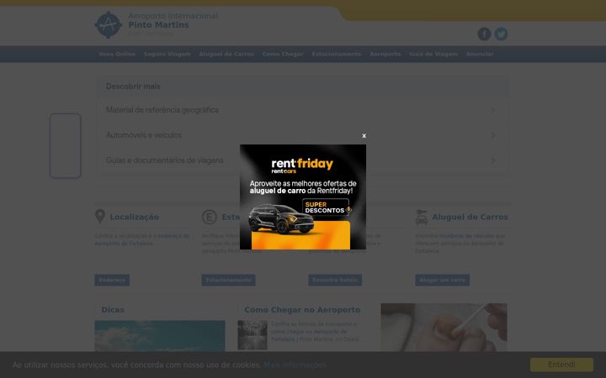This screenshot has height=378, width=606.
Task: Open the Como Chegar no Aeroporto heading
Action: 302,310
